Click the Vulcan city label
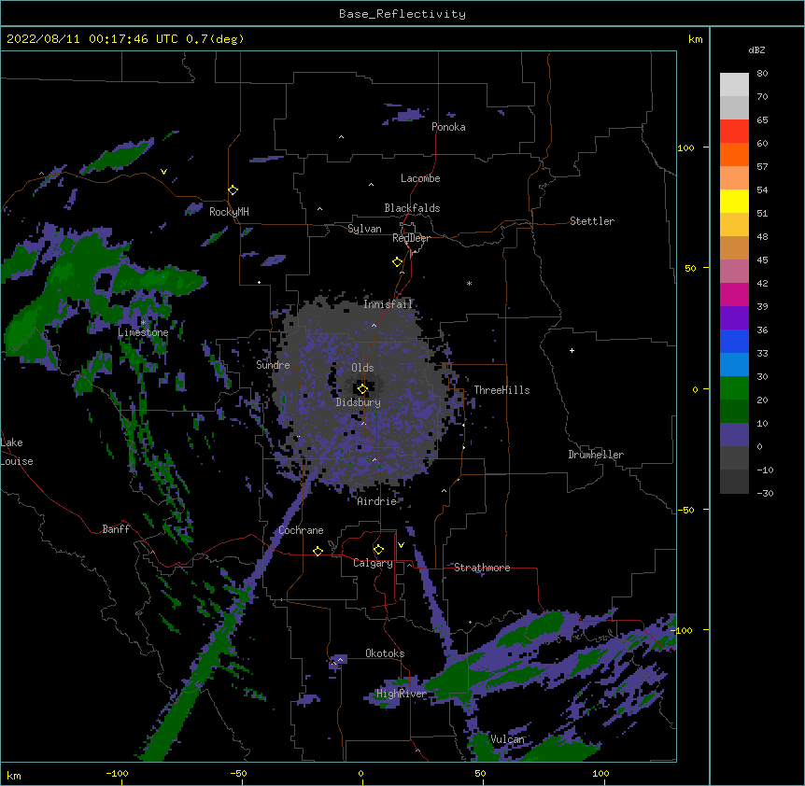The width and height of the screenshot is (805, 786). (x=507, y=739)
